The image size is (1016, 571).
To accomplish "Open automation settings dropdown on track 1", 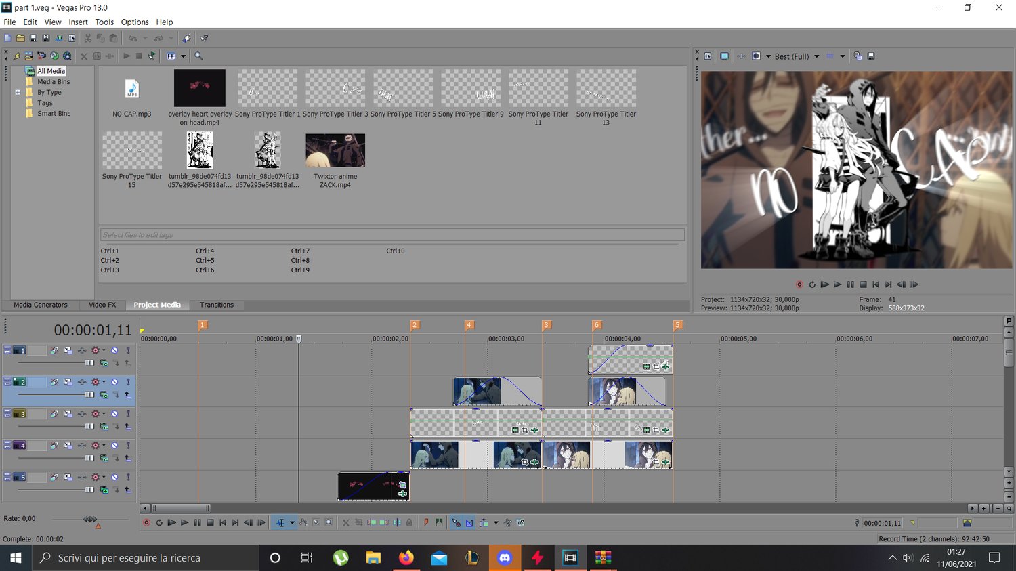I will 104,350.
